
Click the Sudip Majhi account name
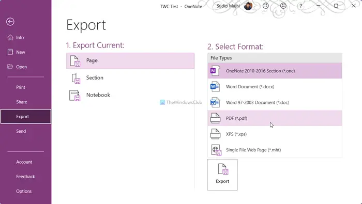[228, 6]
